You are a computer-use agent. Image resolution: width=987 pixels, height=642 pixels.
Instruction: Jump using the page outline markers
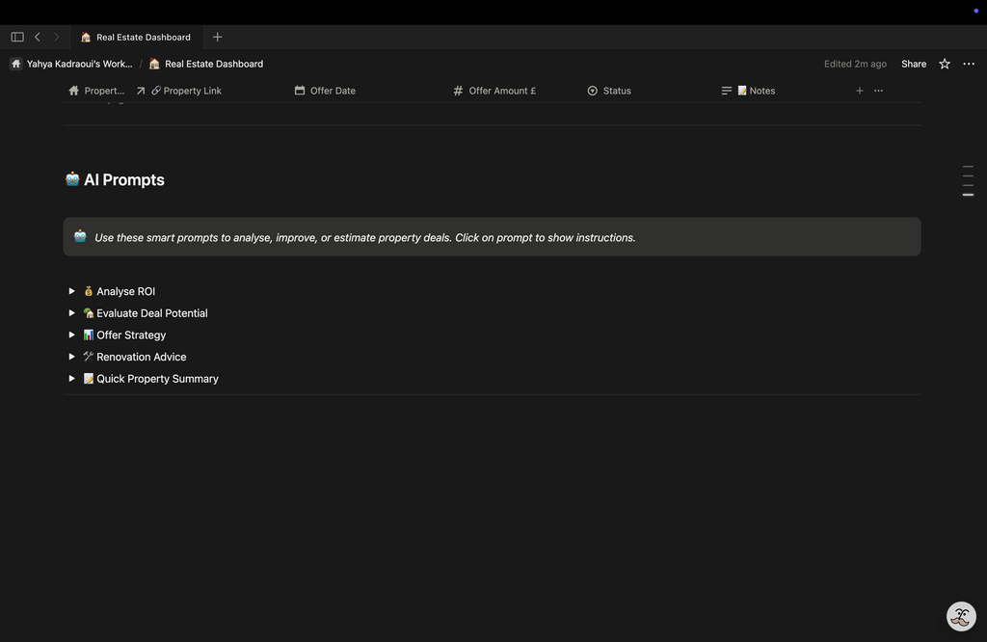coord(968,180)
